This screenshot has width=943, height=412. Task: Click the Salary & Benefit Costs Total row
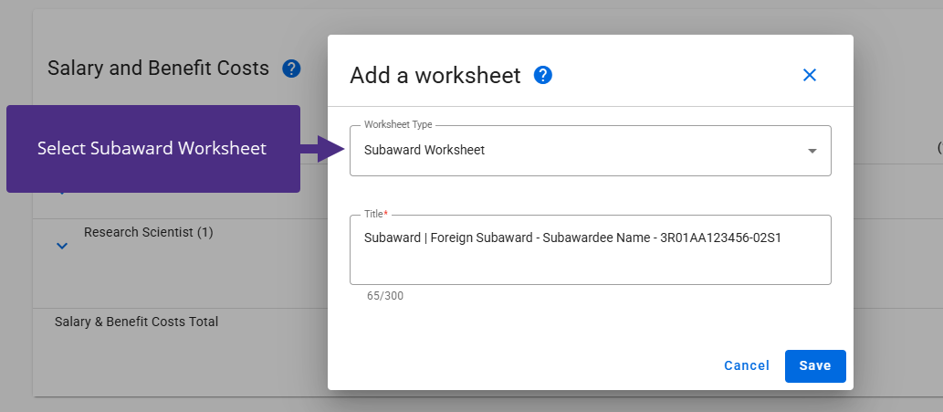pyautogui.click(x=136, y=322)
